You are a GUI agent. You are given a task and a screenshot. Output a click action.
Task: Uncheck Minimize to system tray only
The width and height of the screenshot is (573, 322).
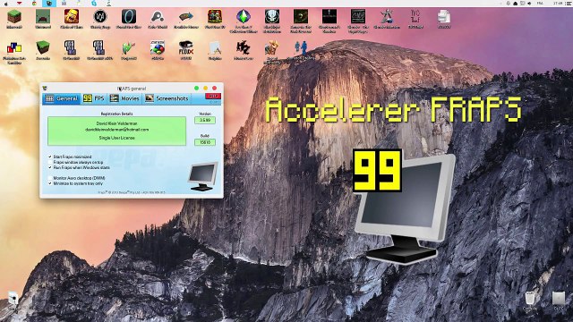pyautogui.click(x=50, y=183)
